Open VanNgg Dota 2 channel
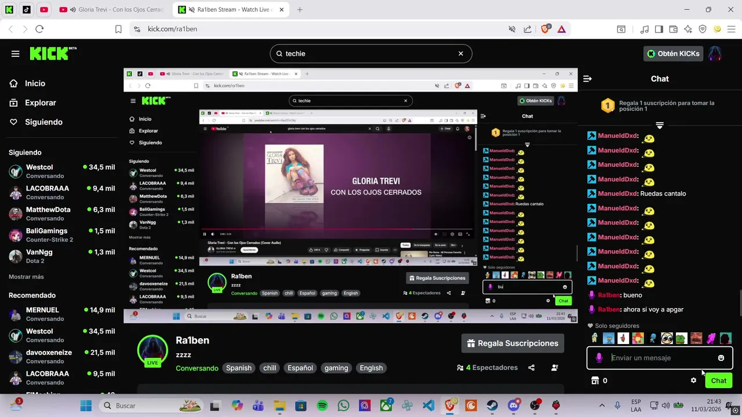Screen dimensions: 742x417 point(61,256)
